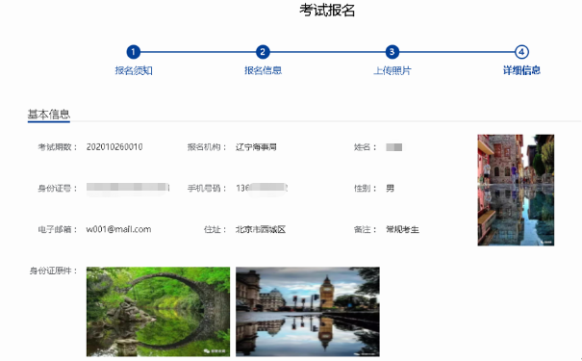The width and height of the screenshot is (582, 361).
Task: Open the stone arch bridge ID image
Action: click(x=158, y=311)
